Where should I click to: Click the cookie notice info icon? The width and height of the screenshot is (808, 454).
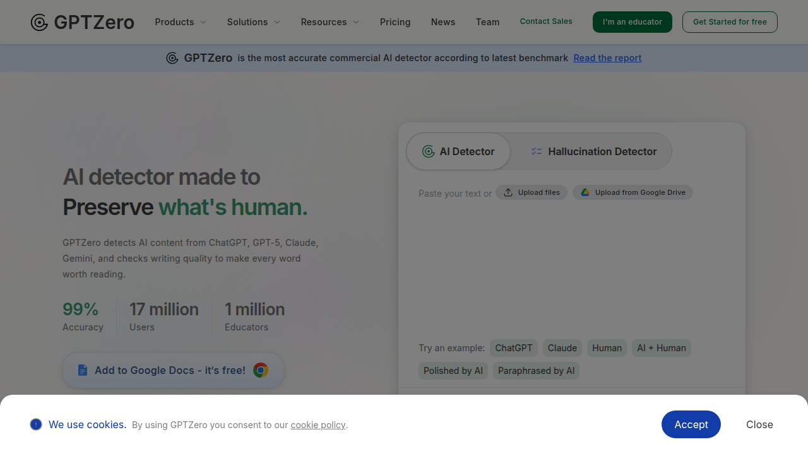pyautogui.click(x=36, y=424)
